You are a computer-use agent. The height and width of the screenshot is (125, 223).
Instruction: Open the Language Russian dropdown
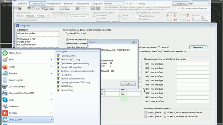(x=115, y=3)
